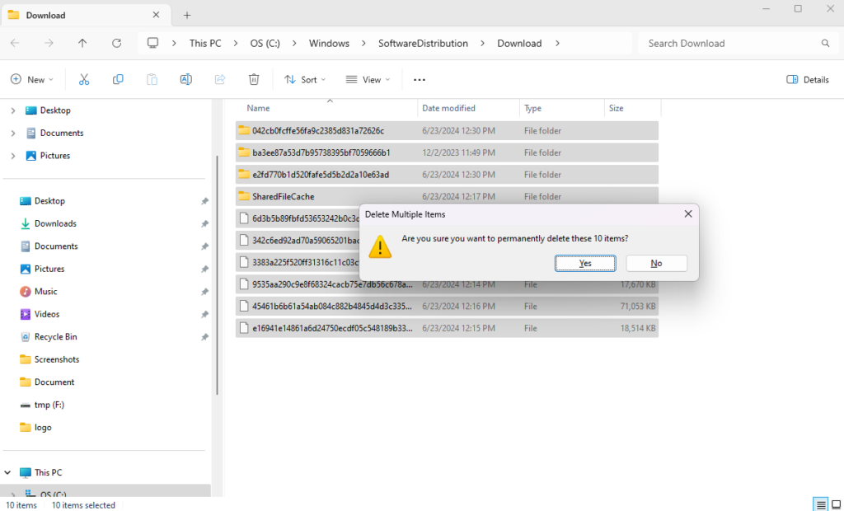Image resolution: width=844 pixels, height=511 pixels.
Task: Click the Refresh button in navigation bar
Action: pos(116,44)
